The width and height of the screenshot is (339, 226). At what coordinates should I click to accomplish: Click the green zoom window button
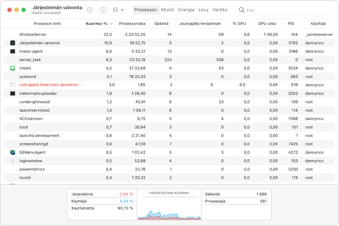point(24,10)
